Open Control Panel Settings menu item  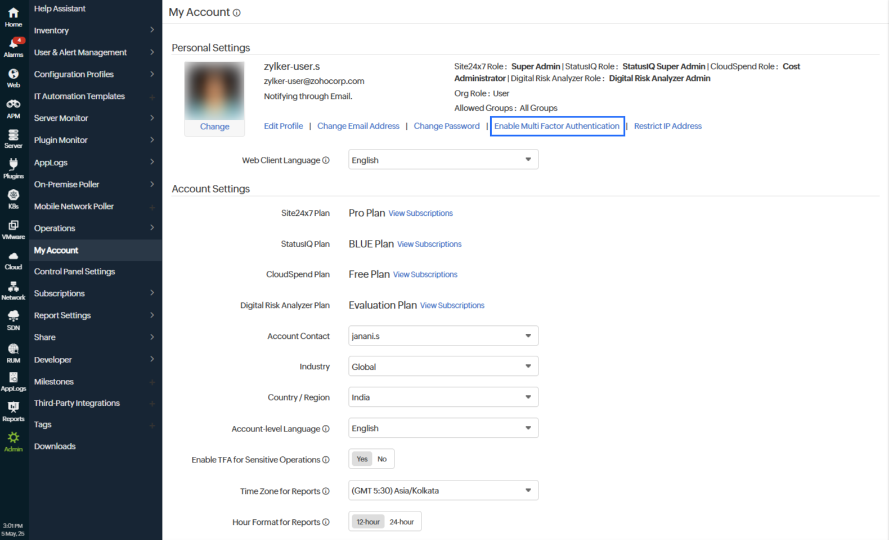point(74,271)
